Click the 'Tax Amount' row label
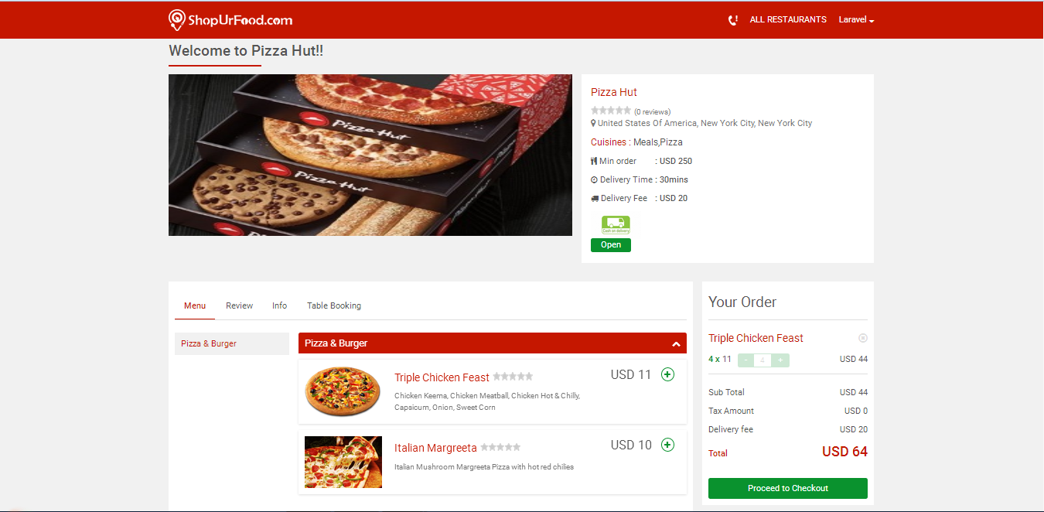This screenshot has height=512, width=1044. [731, 411]
